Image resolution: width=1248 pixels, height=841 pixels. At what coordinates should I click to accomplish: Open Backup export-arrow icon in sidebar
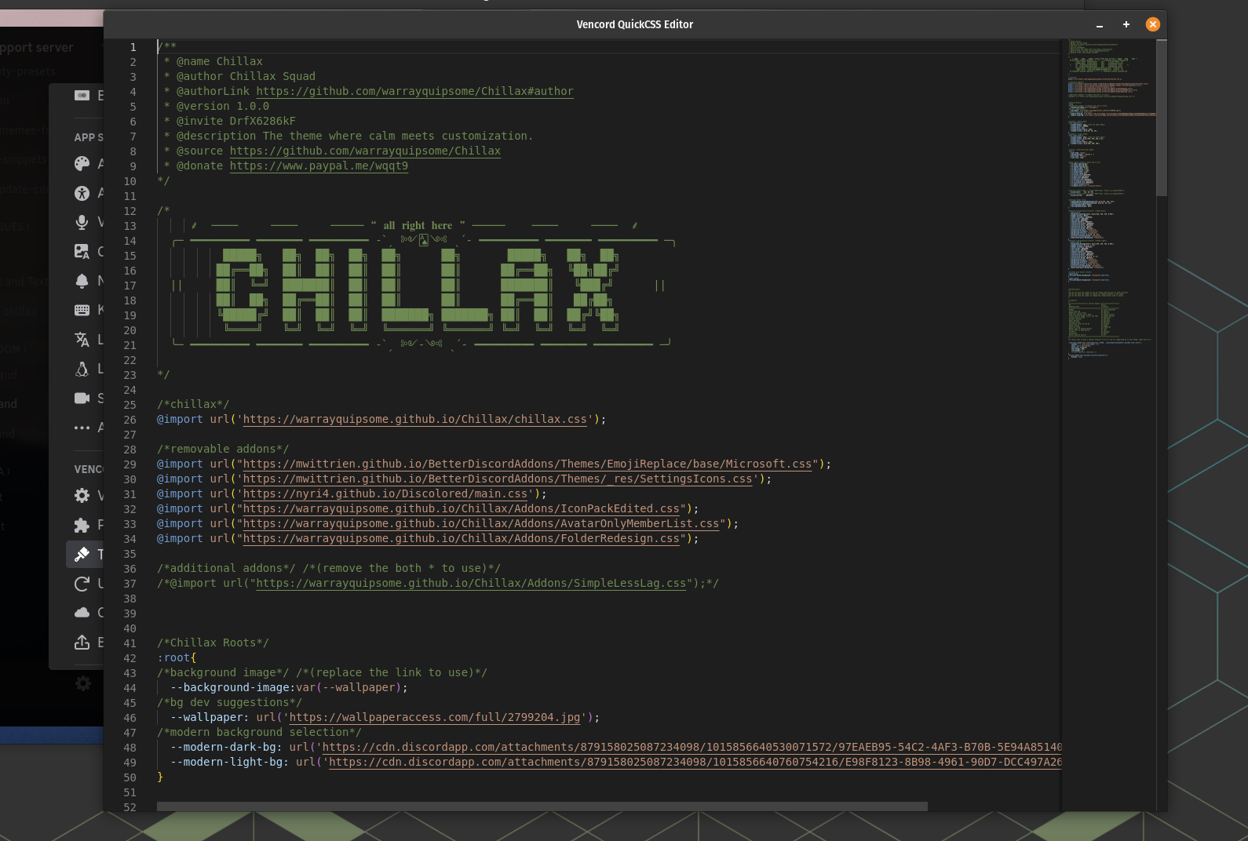[x=82, y=643]
